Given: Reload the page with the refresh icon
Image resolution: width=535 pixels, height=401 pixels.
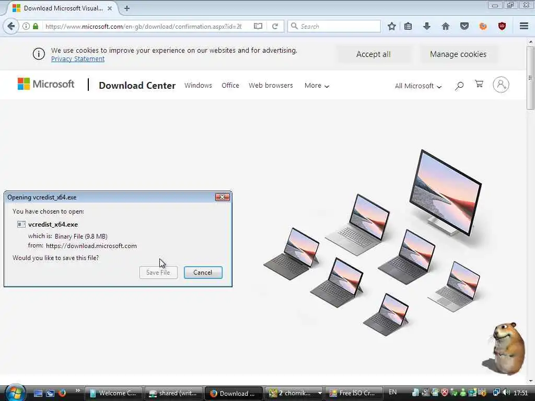Looking at the screenshot, I should pyautogui.click(x=275, y=26).
